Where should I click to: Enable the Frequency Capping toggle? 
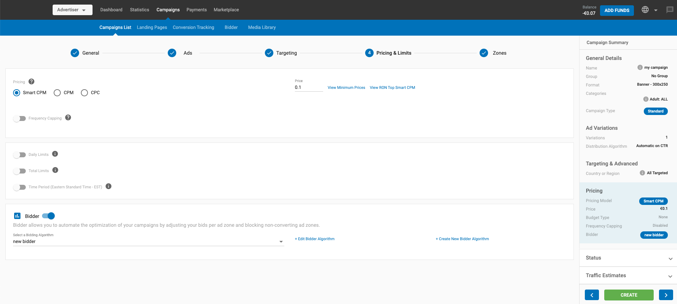[19, 118]
